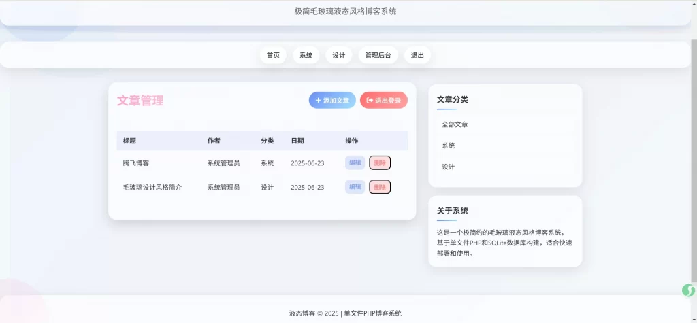Click the 系统 category cell of 腾飞博客
This screenshot has height=323, width=697.
tap(267, 163)
